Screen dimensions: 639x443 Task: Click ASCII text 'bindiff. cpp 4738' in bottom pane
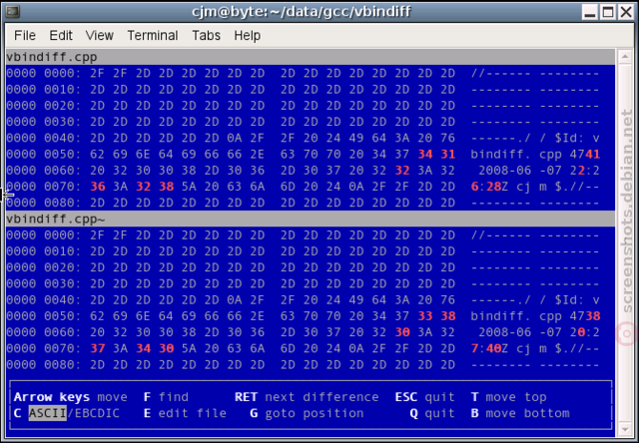point(535,316)
